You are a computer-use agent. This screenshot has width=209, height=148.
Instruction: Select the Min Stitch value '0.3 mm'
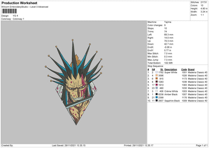pos(168,57)
